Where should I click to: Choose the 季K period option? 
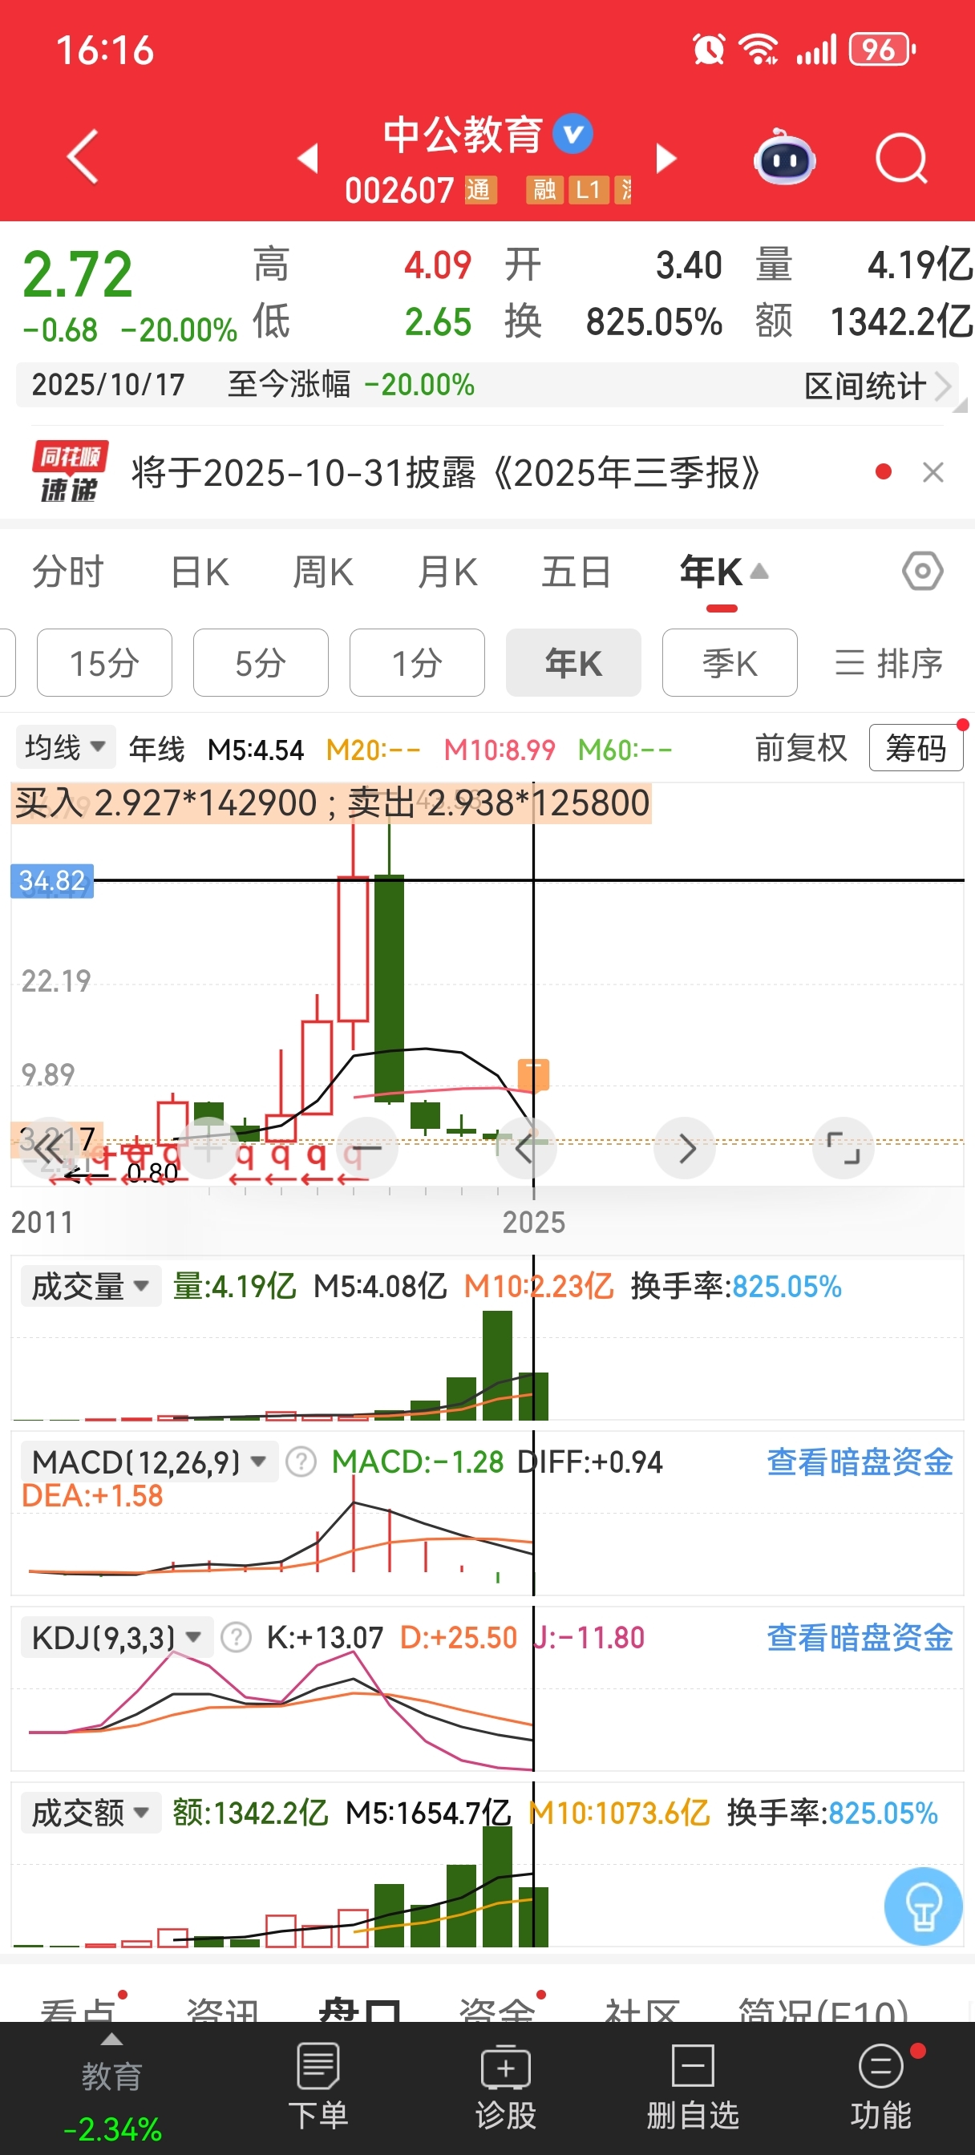pyautogui.click(x=730, y=662)
